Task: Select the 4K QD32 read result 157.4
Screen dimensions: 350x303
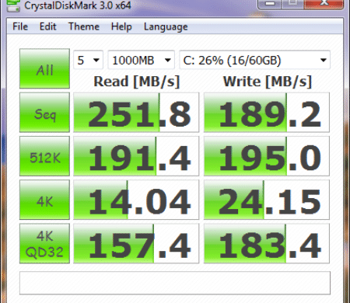Action: 136,244
